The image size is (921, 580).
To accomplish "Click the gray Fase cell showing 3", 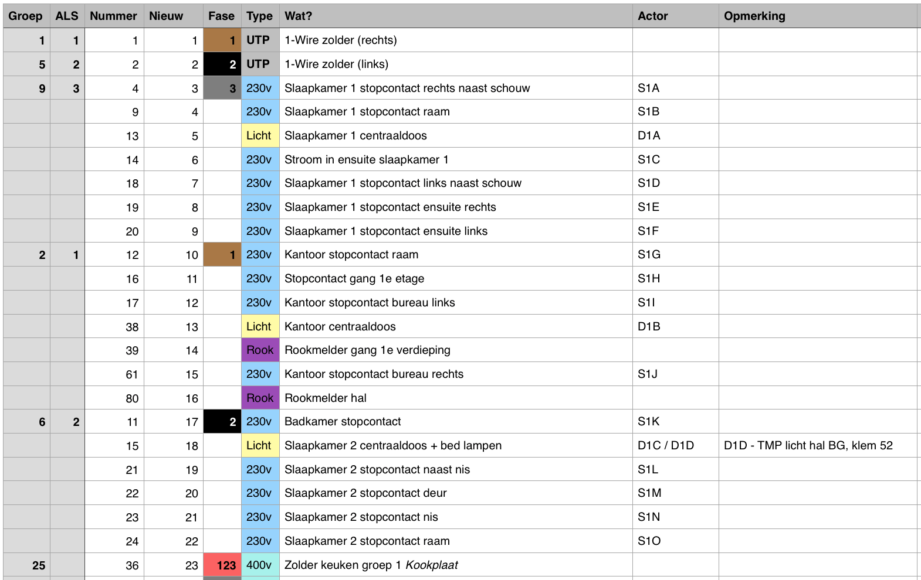I will pos(222,88).
